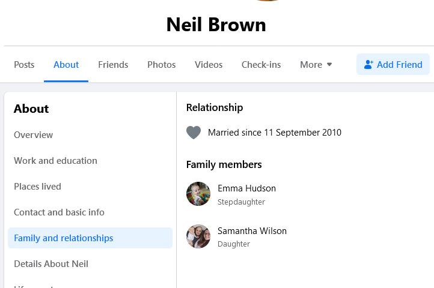
Task: Click the heart relationship icon
Action: click(x=194, y=133)
